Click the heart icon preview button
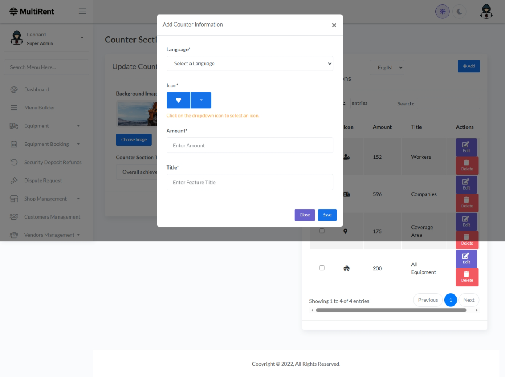The width and height of the screenshot is (505, 377). 178,100
